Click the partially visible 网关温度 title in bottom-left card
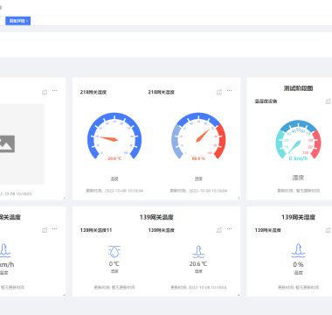Viewport: 332px width, 315px height. 10,217
